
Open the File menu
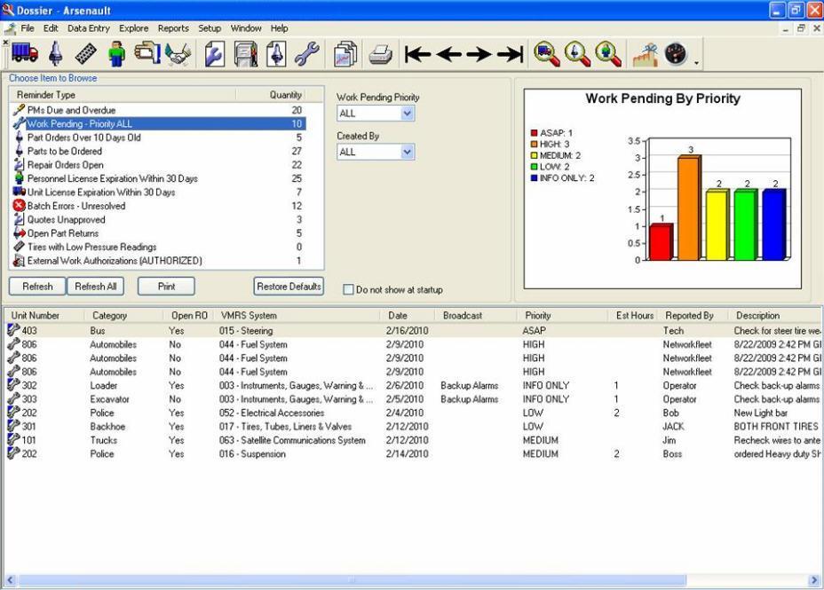[x=28, y=28]
